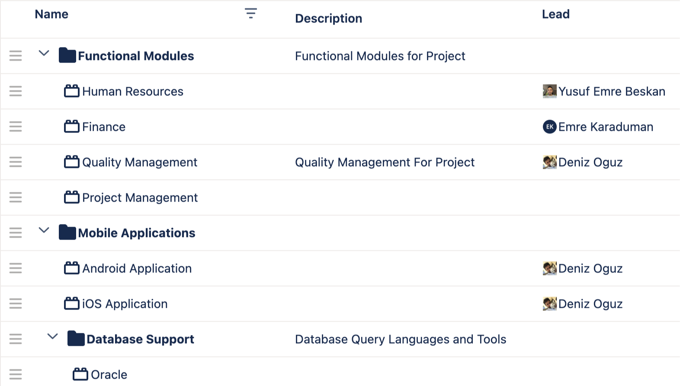The height and width of the screenshot is (386, 680).
Task: Click the drag handle for iOS Application row
Action: click(x=16, y=304)
